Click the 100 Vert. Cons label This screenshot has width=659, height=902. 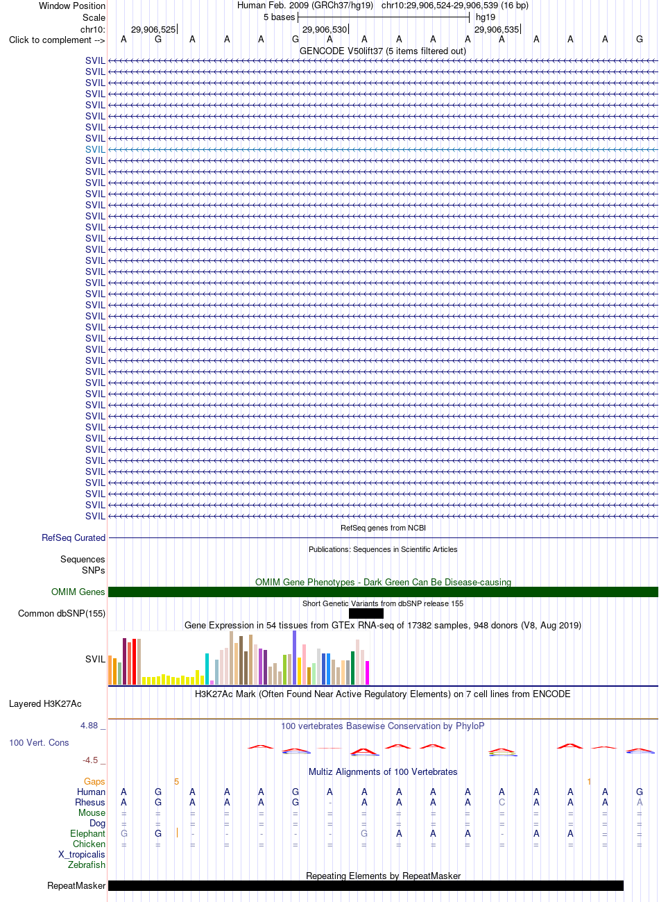39,742
